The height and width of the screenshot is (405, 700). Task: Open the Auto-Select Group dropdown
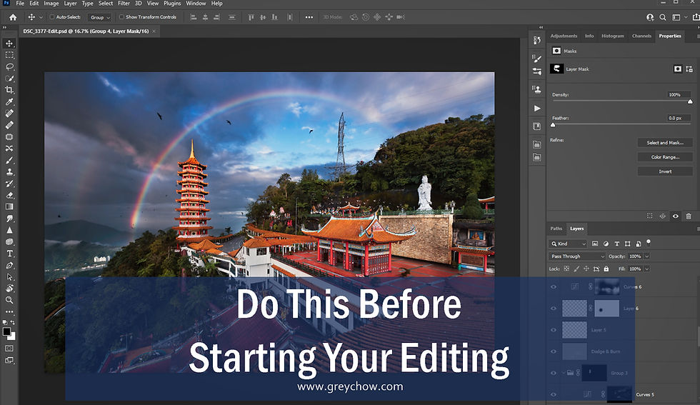(99, 17)
